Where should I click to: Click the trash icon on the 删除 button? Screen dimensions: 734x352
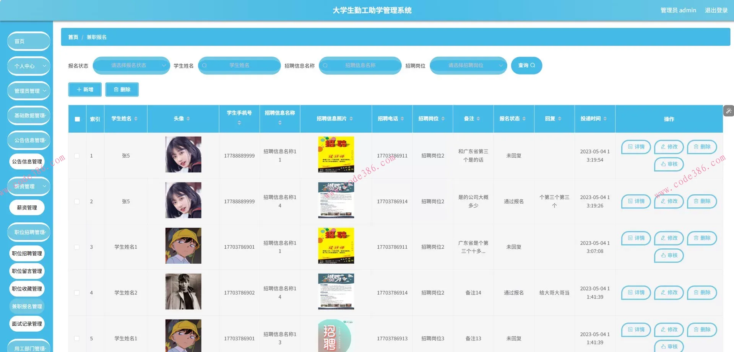point(117,89)
